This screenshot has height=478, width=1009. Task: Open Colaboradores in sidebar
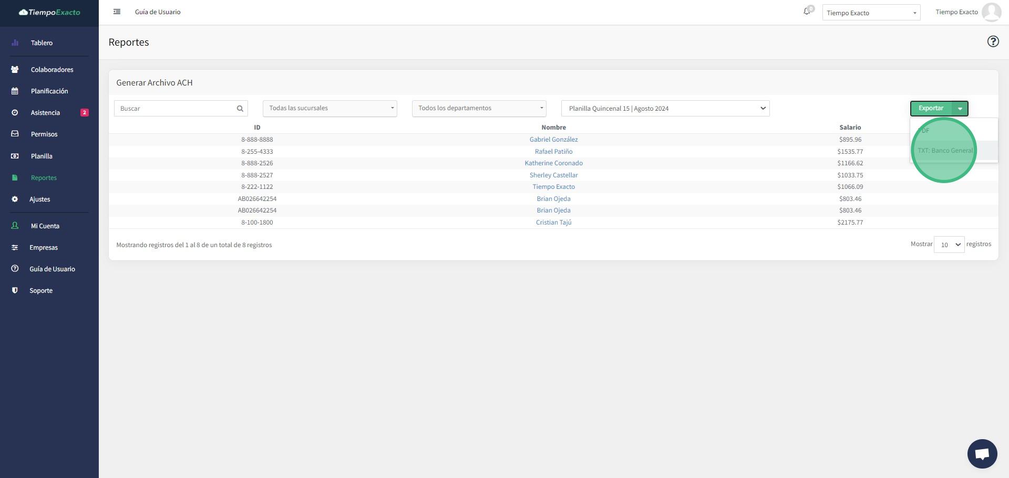point(52,70)
